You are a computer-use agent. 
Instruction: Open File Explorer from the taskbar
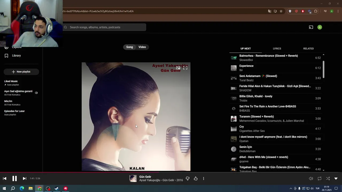[x=30, y=189]
